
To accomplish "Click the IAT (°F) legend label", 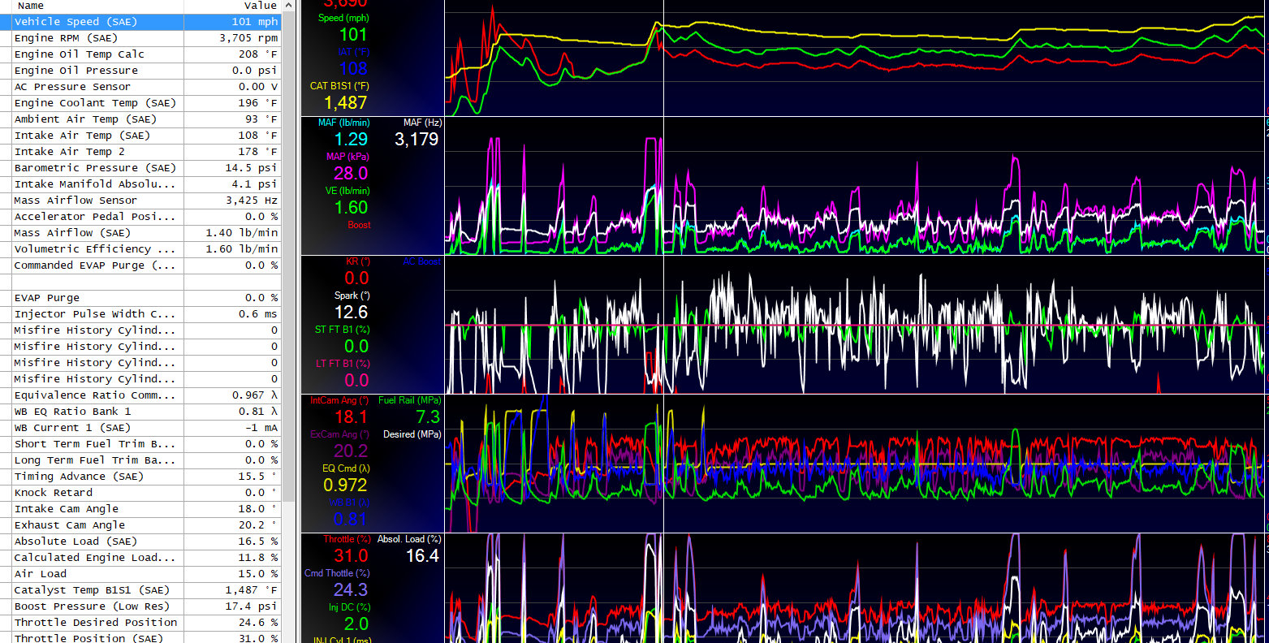I will (x=352, y=52).
